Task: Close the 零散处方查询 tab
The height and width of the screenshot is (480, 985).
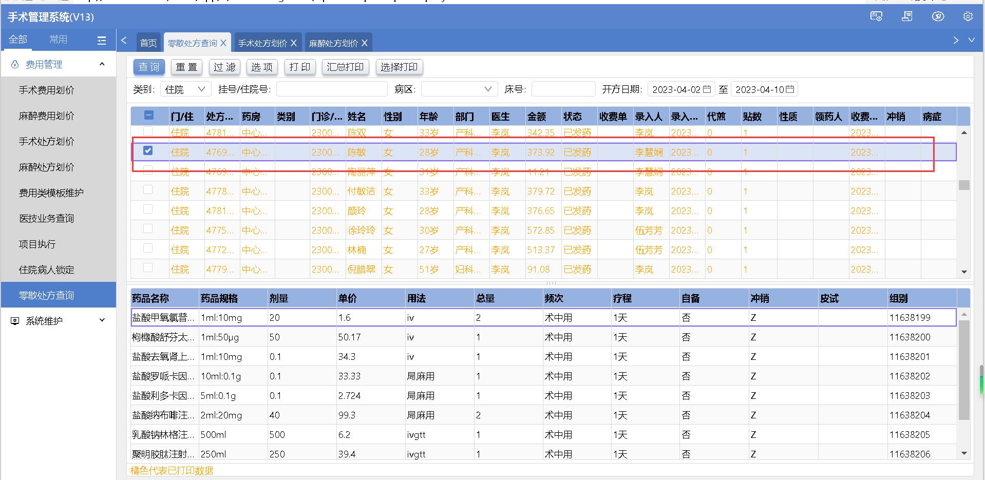Action: pos(223,43)
